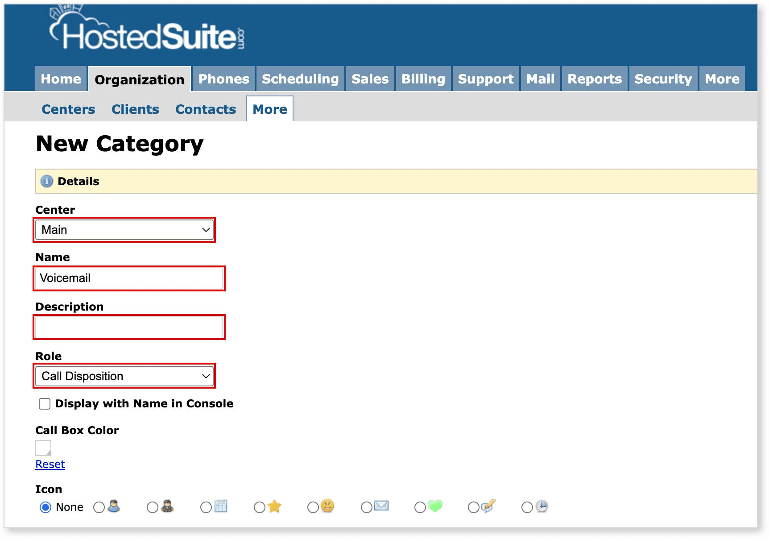This screenshot has width=769, height=539.
Task: Select radio button beside envelope icon
Action: point(367,507)
